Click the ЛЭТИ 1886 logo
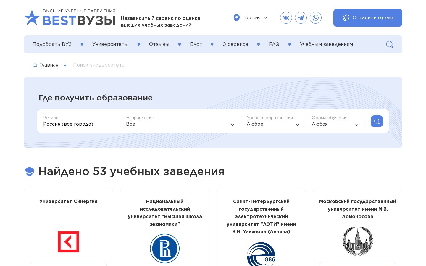 (261, 254)
